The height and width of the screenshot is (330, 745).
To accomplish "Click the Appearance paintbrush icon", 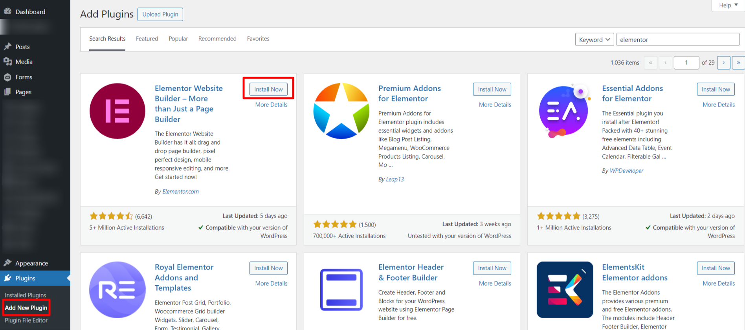I will (7, 263).
